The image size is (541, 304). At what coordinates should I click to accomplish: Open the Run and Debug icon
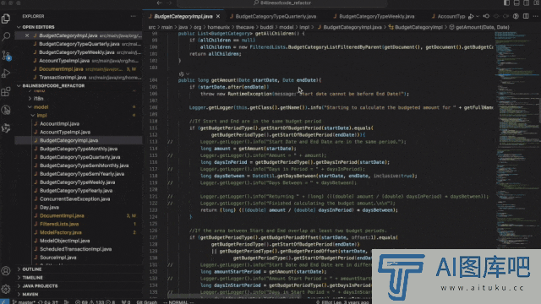(x=6, y=73)
